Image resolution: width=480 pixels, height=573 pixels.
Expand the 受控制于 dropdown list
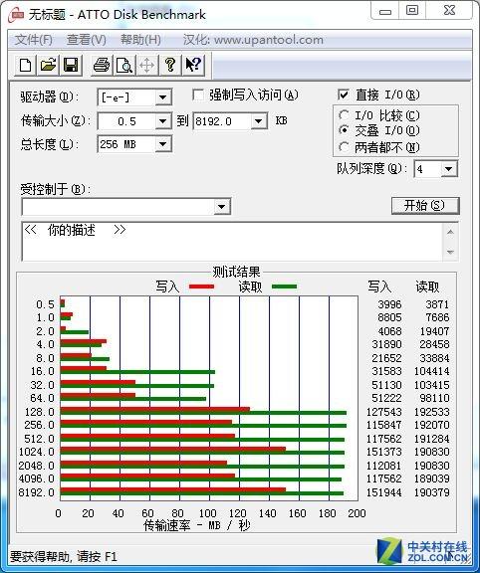tap(222, 207)
